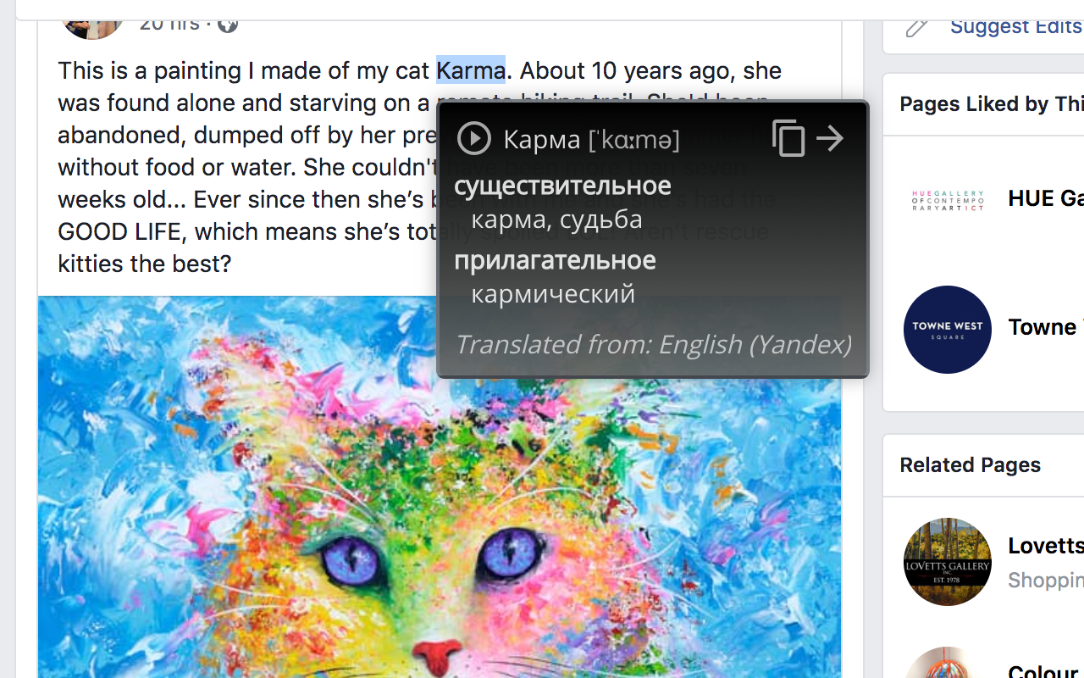Click the pencil icon next to Suggest Edits

[x=916, y=26]
